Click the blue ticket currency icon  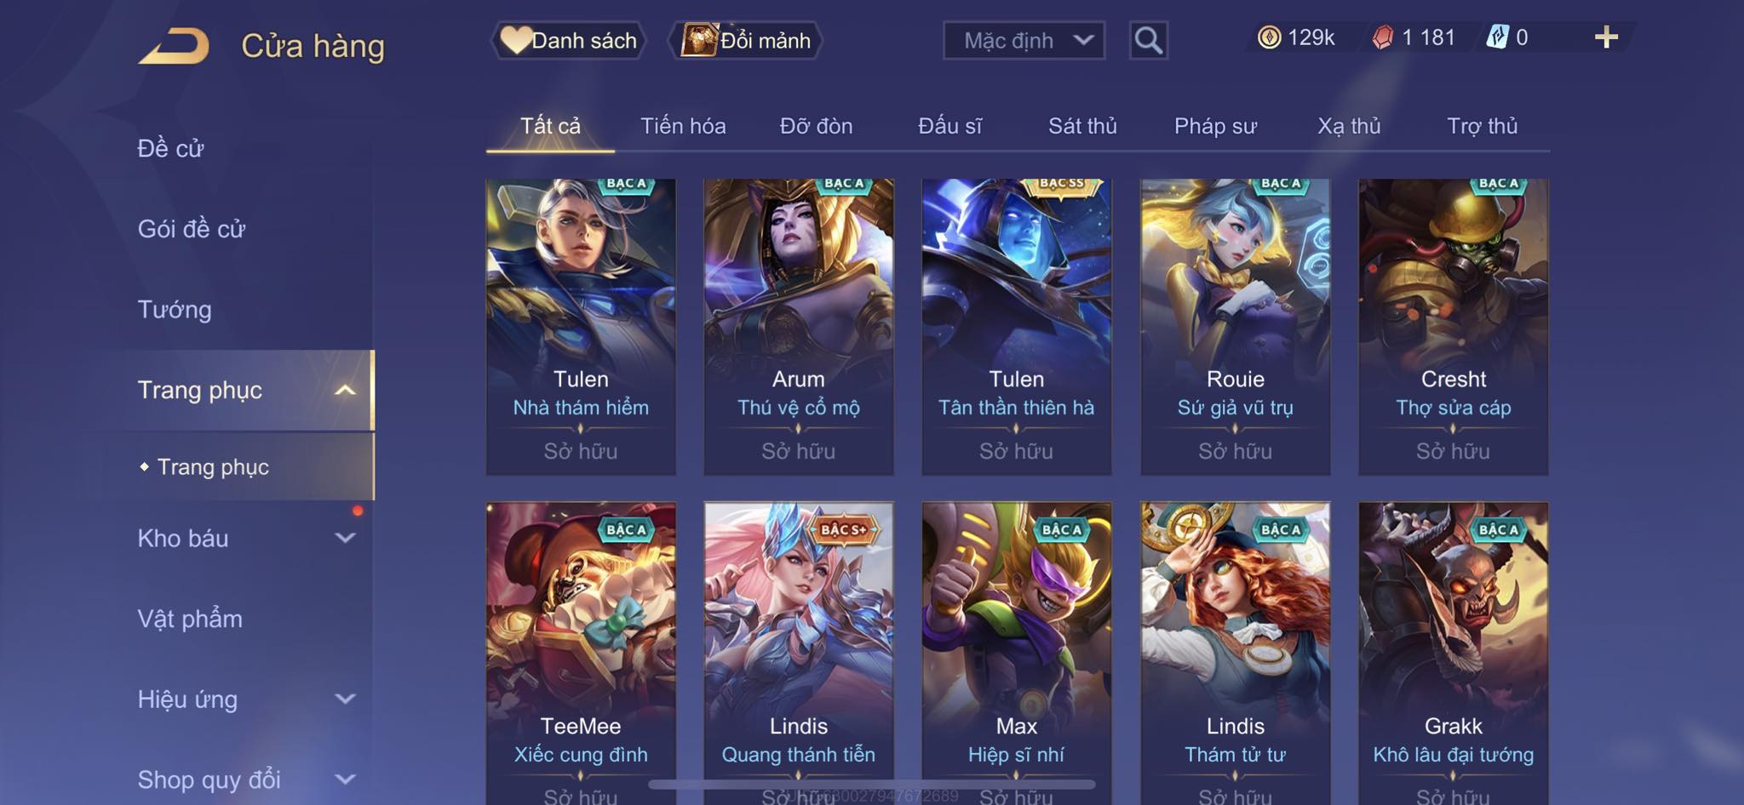click(1497, 37)
